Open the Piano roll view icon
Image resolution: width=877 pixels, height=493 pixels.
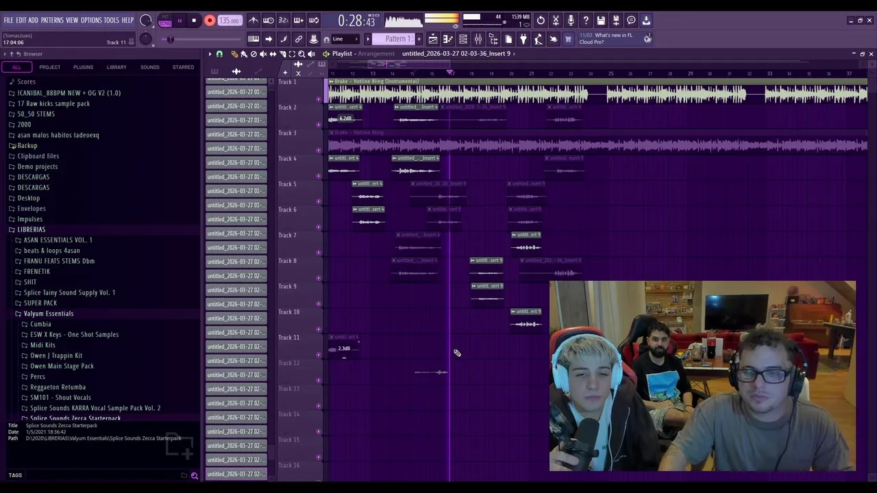448,39
